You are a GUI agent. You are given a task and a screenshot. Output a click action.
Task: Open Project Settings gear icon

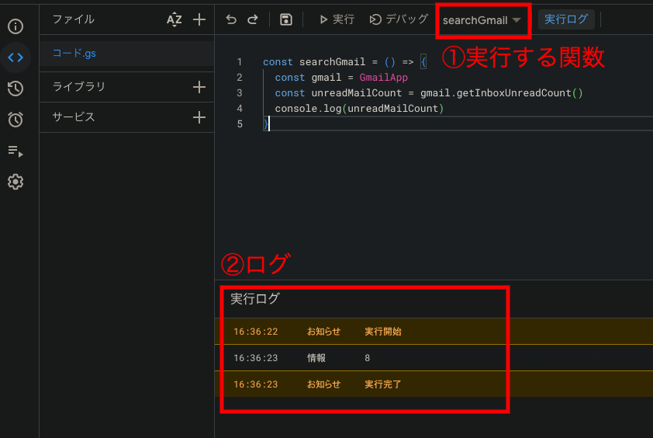[16, 182]
